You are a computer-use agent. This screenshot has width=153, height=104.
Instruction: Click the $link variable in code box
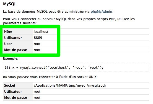click(x=10, y=67)
